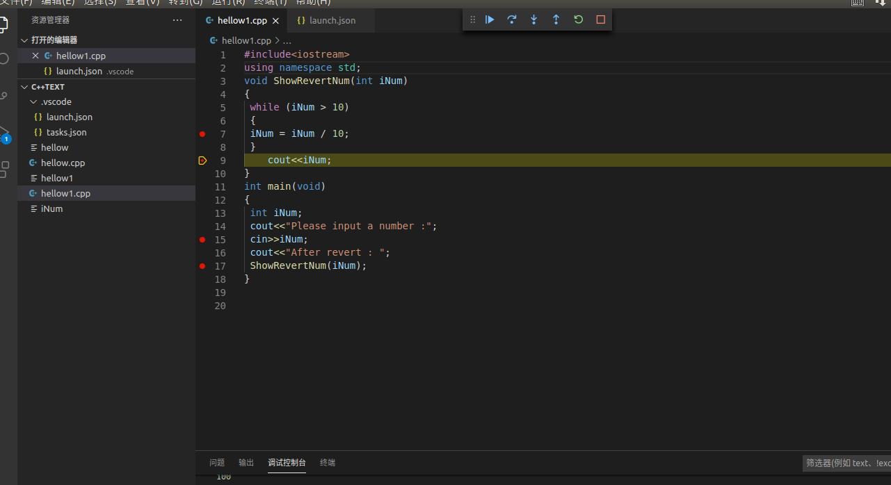Click line number 12 in the gutter
Image resolution: width=891 pixels, height=485 pixels.
(x=220, y=199)
